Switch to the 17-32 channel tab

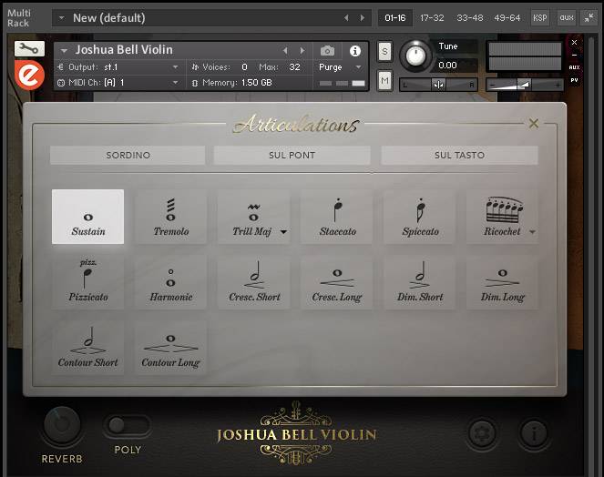click(433, 17)
